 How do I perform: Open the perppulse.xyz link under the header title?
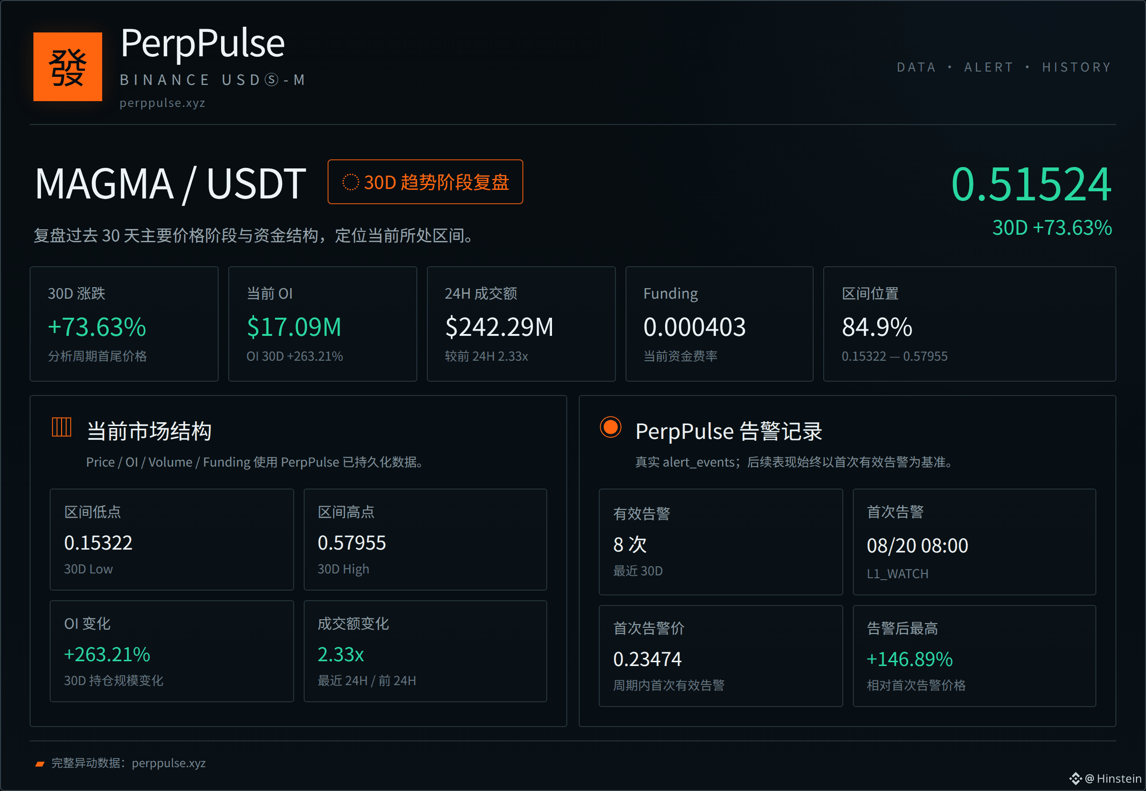click(x=162, y=103)
